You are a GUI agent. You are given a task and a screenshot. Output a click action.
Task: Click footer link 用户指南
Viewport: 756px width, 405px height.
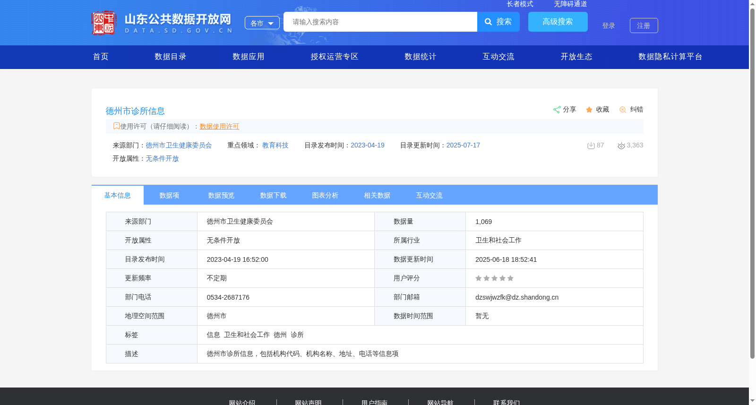374,402
